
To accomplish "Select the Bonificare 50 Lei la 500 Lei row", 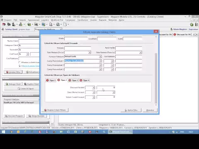I will click(21, 103).
